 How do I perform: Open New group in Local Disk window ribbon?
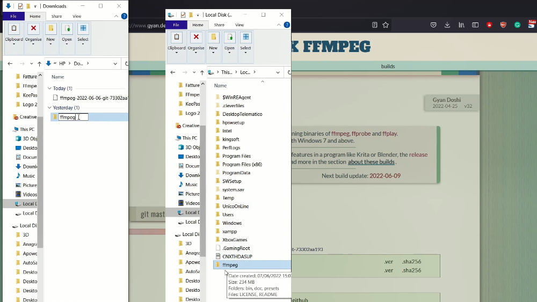213,43
